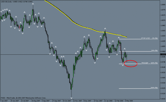The height and width of the screenshot is (102, 166).
Task: Click the 21 Jan 2008 date label
Action: coord(108,101)
